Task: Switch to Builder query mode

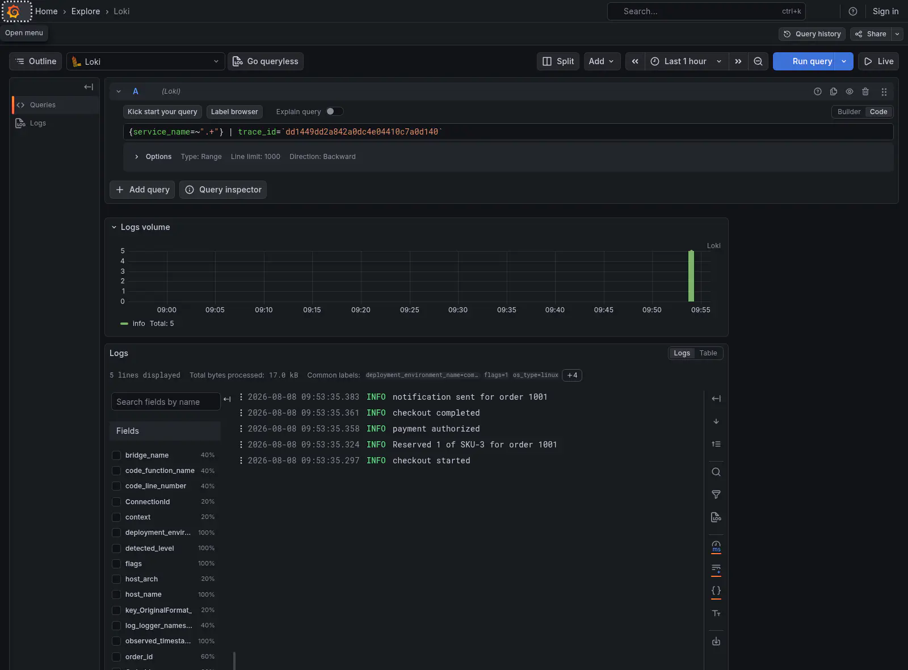Action: 849,112
